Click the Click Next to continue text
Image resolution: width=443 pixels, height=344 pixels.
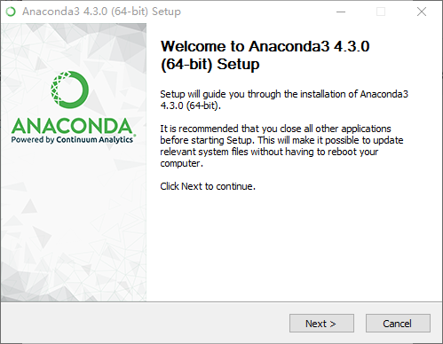click(x=208, y=186)
